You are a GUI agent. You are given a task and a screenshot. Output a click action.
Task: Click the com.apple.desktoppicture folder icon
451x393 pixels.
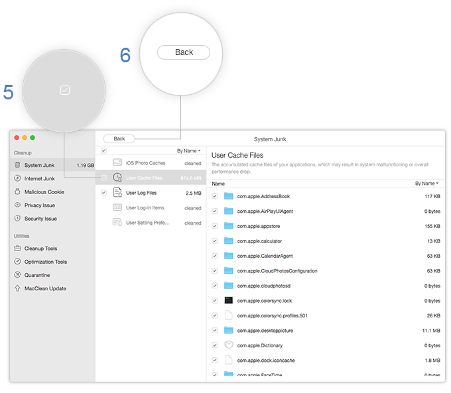(229, 330)
